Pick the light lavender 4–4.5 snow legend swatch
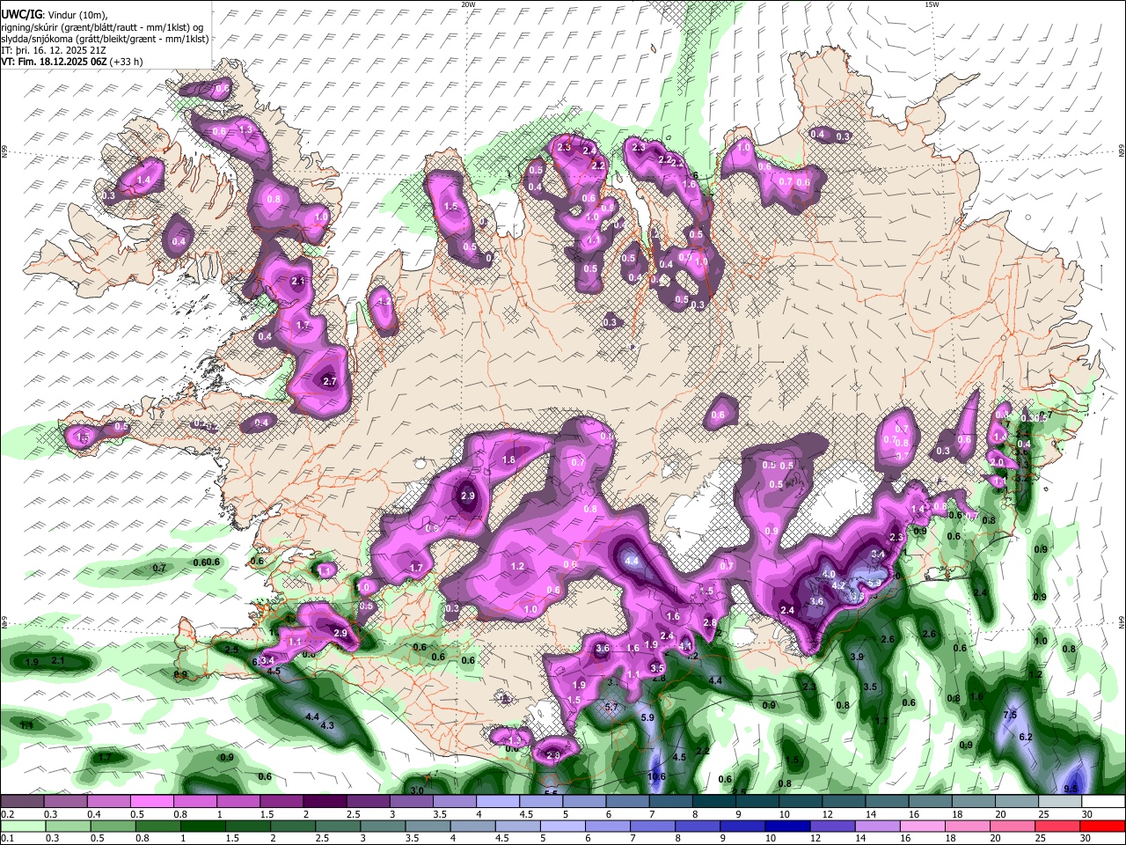The image size is (1126, 845). point(498,801)
